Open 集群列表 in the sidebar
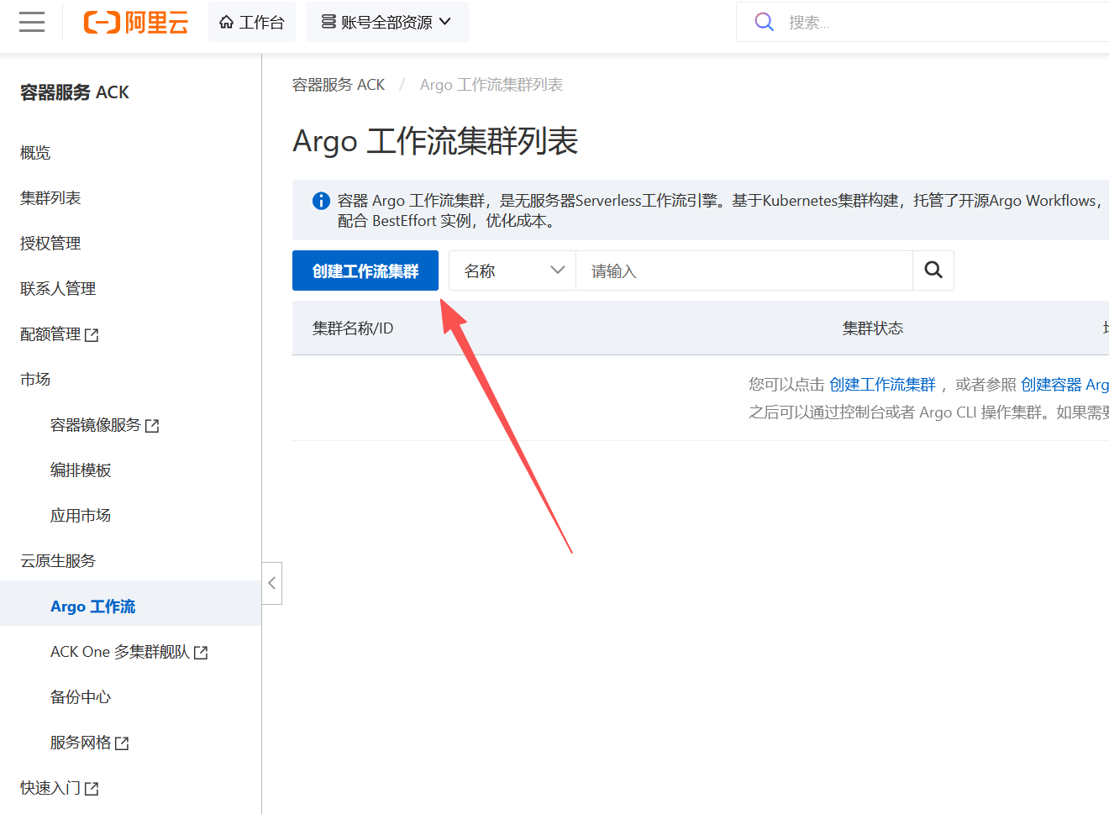Image resolution: width=1109 pixels, height=814 pixels. 50,198
